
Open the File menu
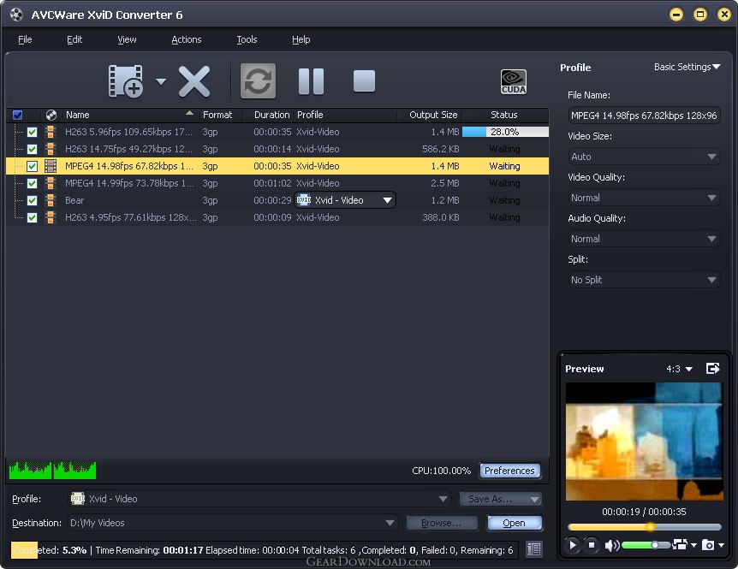pos(25,39)
